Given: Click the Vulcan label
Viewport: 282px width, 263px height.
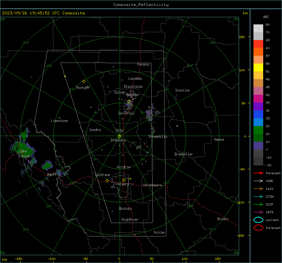Looking at the screenshot, I should [x=159, y=232].
